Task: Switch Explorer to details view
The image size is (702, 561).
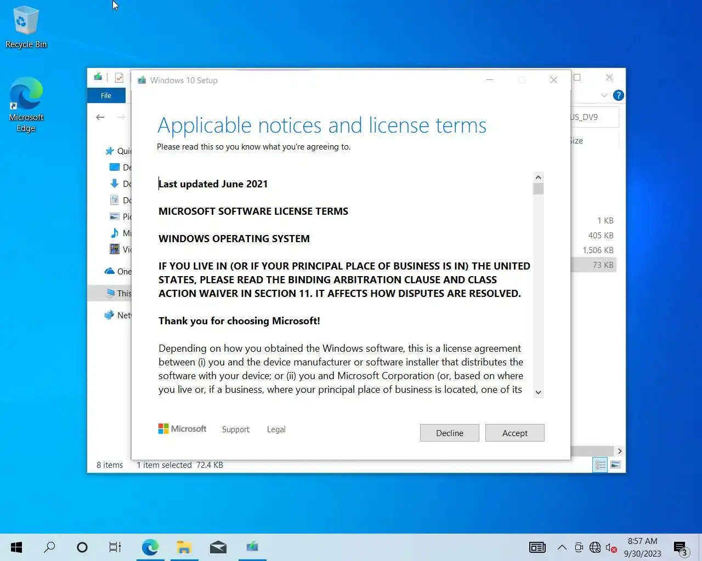Action: click(x=601, y=465)
